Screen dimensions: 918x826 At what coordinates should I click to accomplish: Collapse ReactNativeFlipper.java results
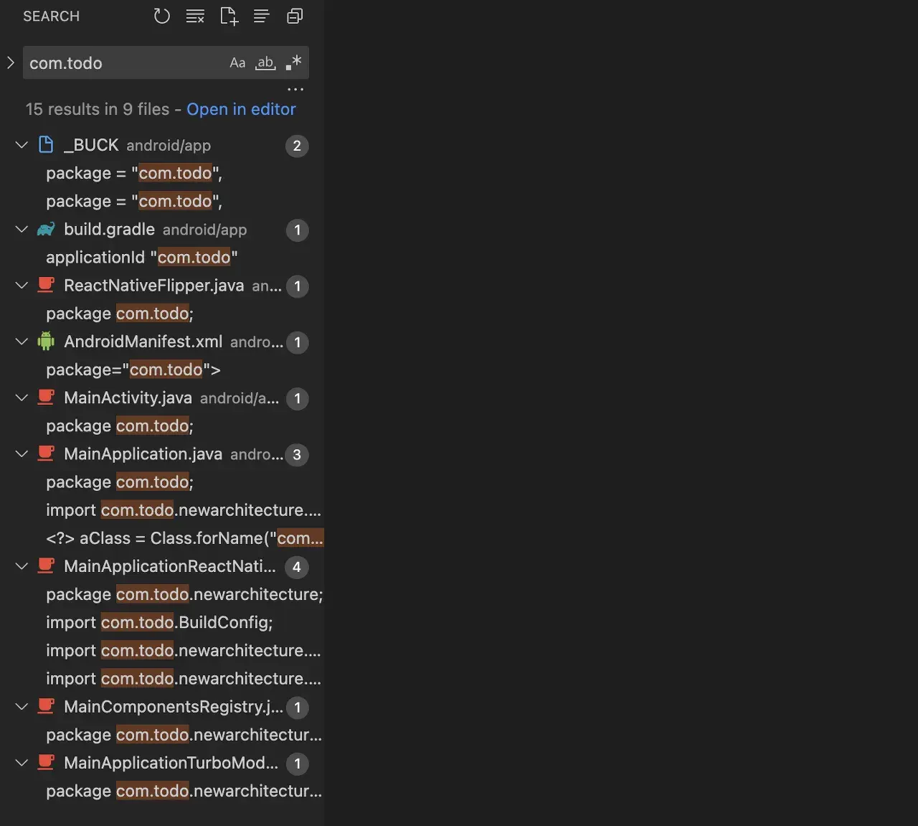pyautogui.click(x=22, y=286)
